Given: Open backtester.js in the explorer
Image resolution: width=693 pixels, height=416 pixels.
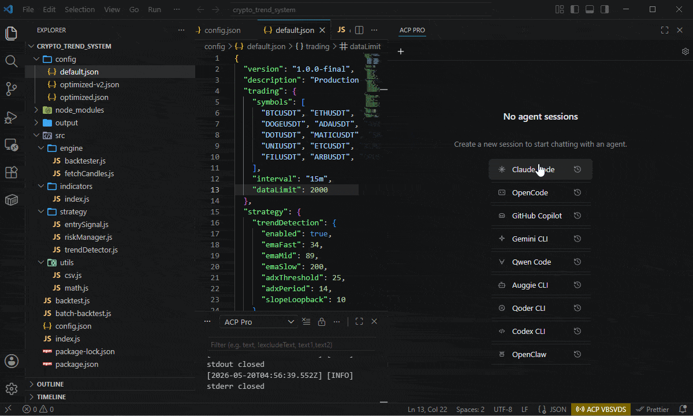Looking at the screenshot, I should 85,161.
